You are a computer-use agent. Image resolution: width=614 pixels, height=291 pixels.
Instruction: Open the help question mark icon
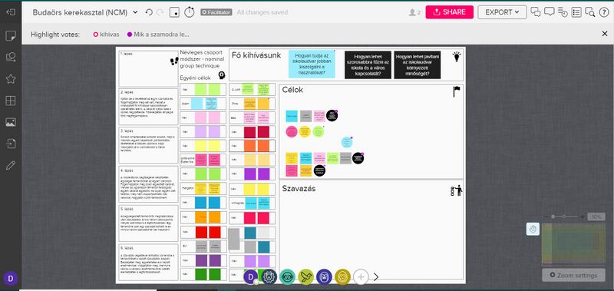(x=604, y=12)
